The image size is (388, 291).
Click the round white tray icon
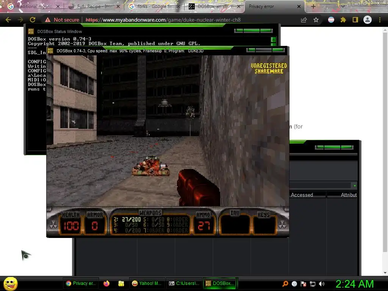pos(294,284)
